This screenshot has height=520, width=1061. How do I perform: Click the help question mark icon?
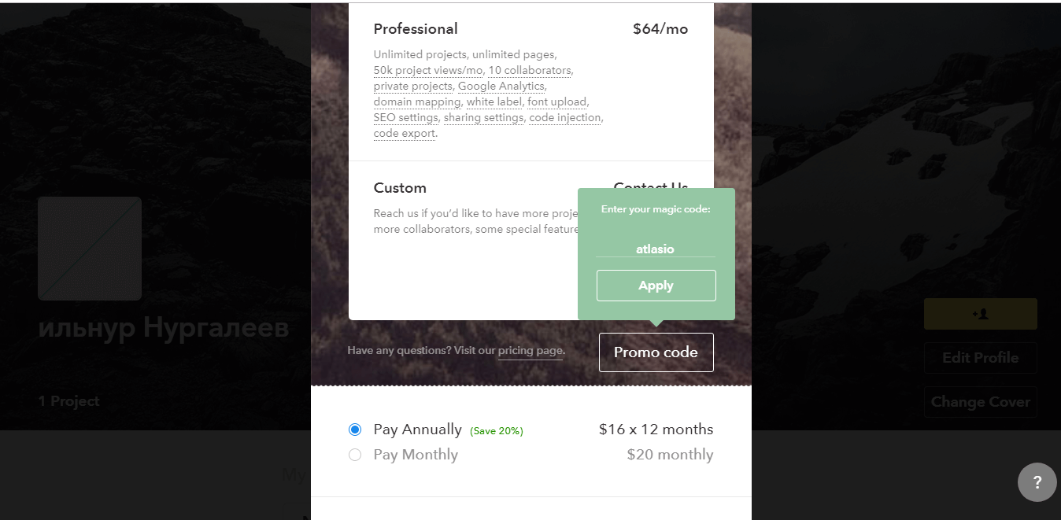pyautogui.click(x=1037, y=482)
